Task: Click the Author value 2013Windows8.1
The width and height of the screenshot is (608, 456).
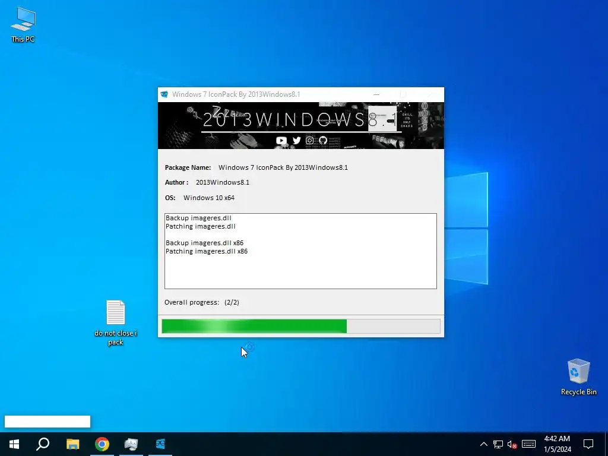Action: [223, 183]
